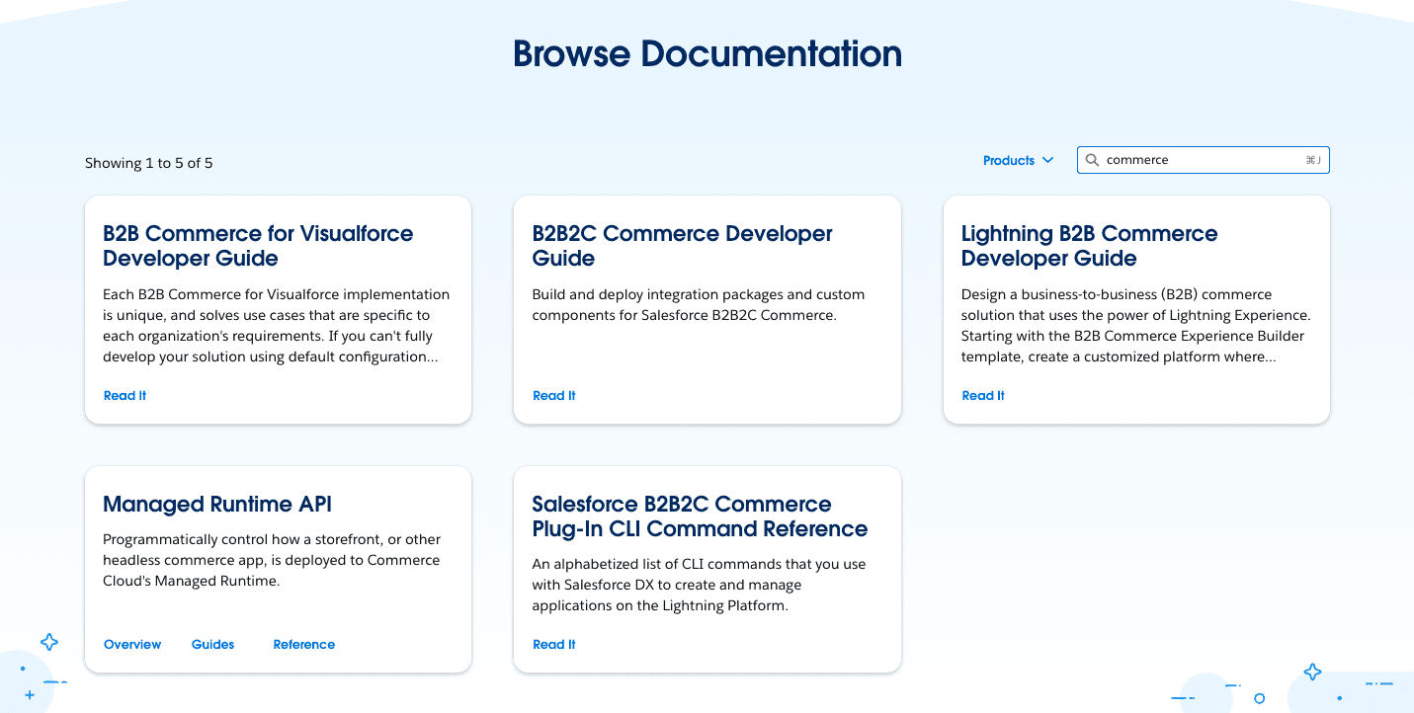Screen dimensions: 1414x713
Task: Open Salesforce B2B2C Commerce Plug-In CLI Command Reference
Action: pos(700,516)
